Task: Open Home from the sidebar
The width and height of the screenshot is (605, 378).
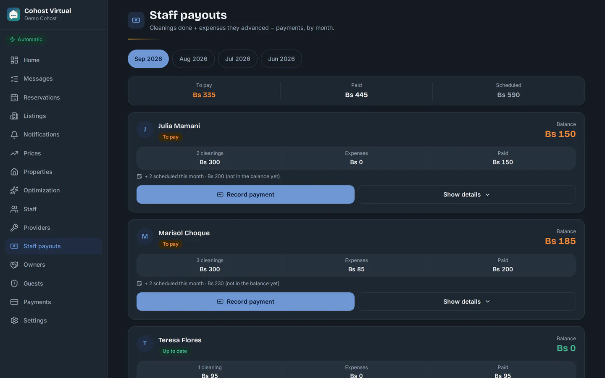Action: coord(53,60)
